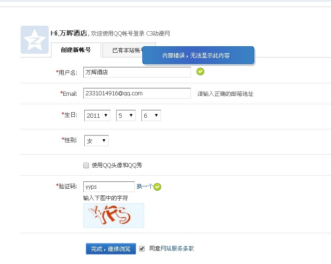
Task: Open the 性别 gender dropdown
Action: 96,141
